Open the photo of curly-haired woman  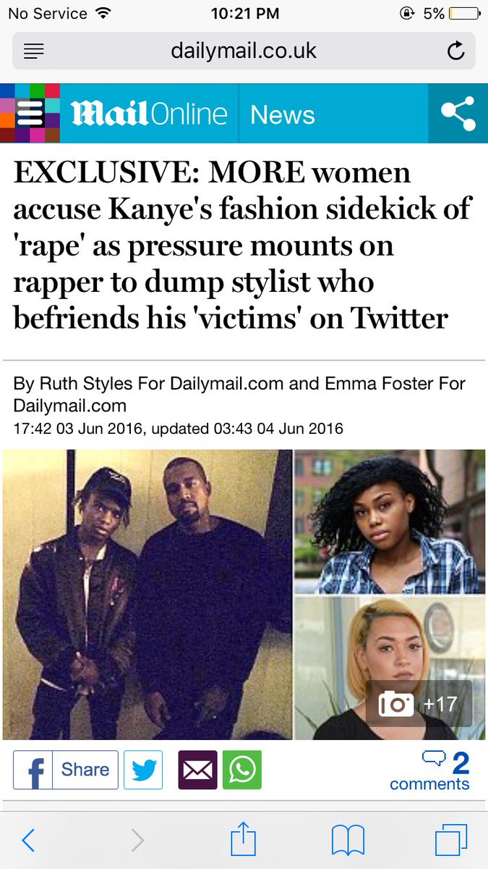tap(390, 521)
